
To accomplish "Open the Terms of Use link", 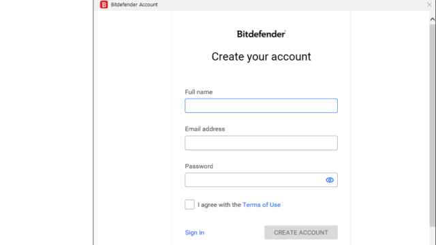I will (262, 205).
